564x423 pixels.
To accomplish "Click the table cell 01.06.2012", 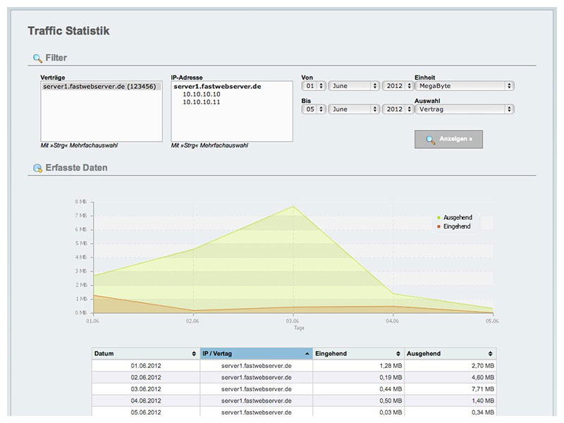I will click(x=146, y=366).
